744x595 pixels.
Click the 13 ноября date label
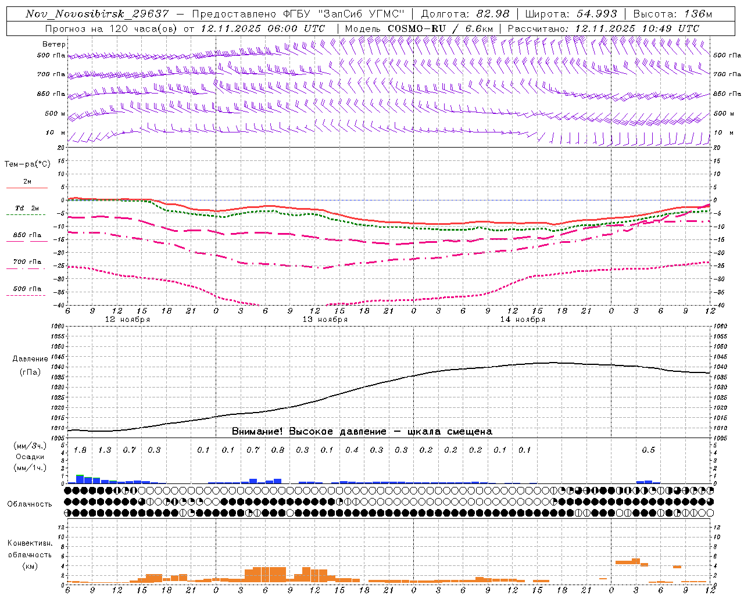click(325, 320)
